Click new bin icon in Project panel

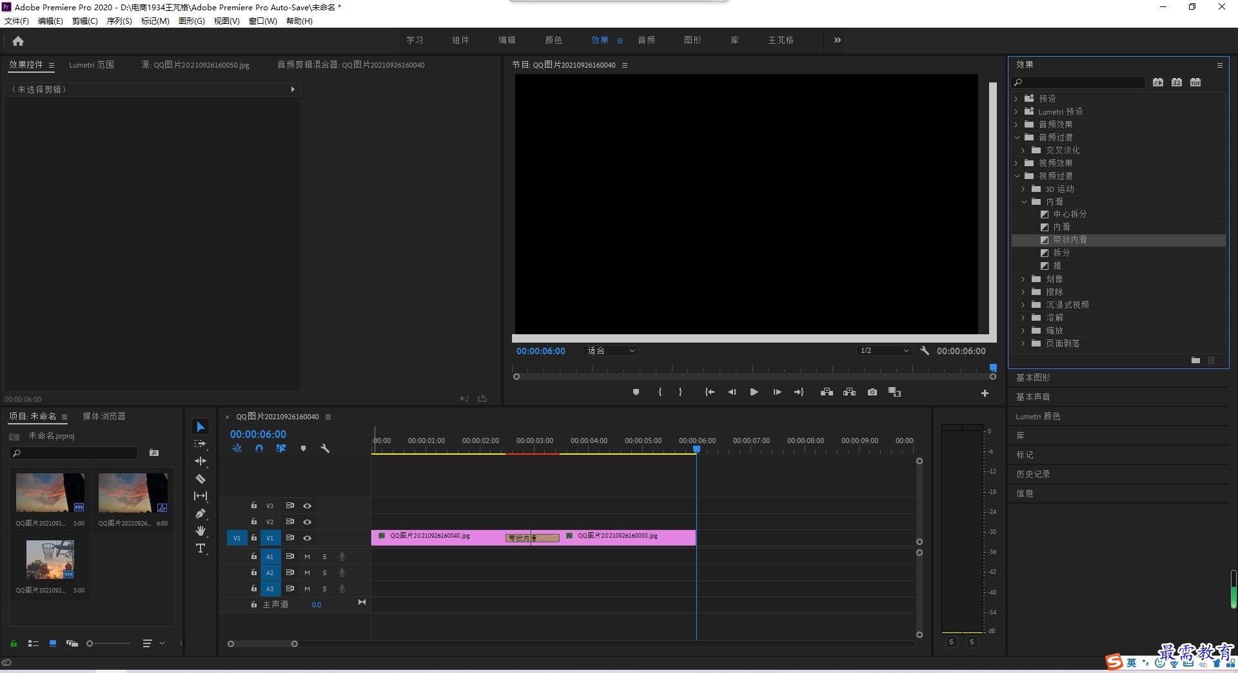[154, 453]
